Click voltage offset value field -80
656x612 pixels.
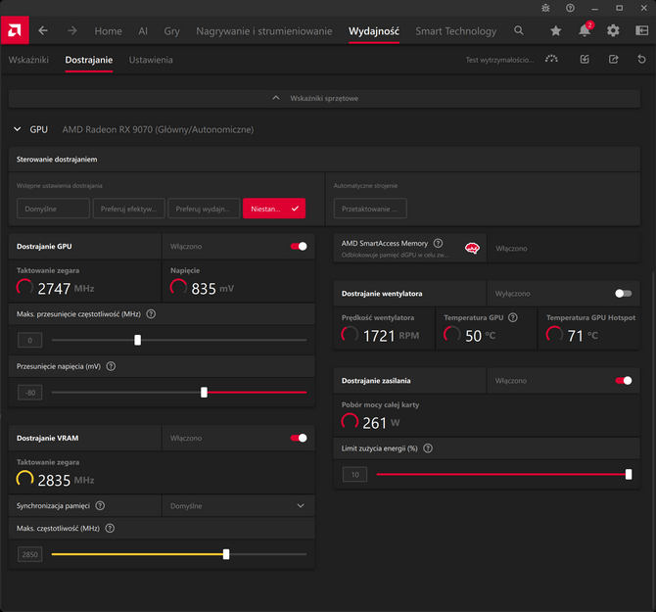coord(29,393)
